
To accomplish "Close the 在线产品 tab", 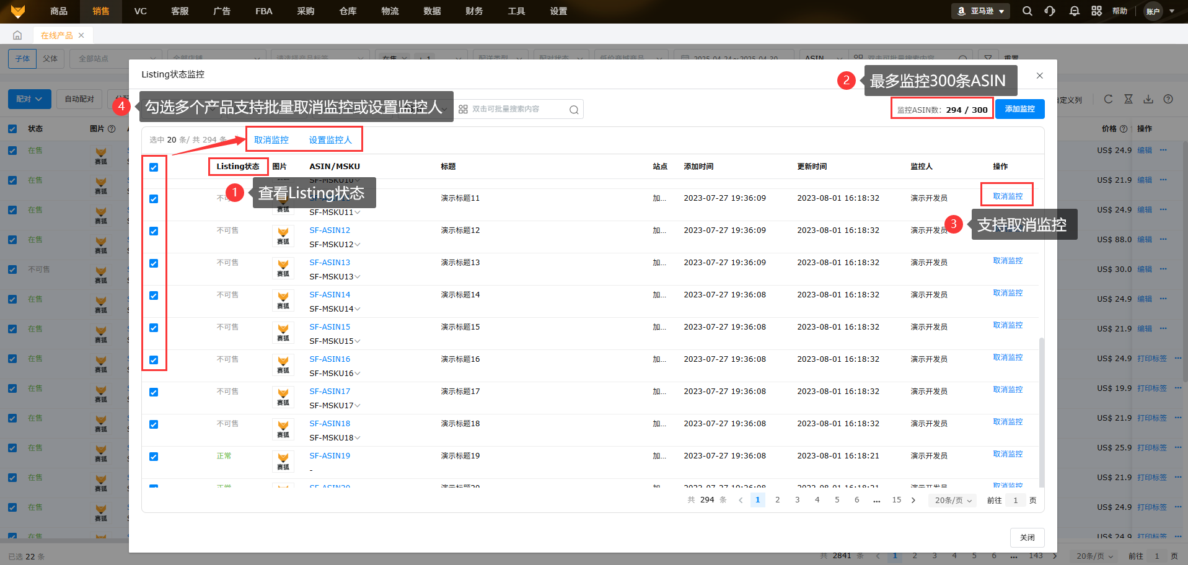I will coord(81,35).
